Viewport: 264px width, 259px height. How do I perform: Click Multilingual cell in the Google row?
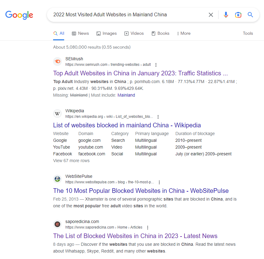(146, 140)
